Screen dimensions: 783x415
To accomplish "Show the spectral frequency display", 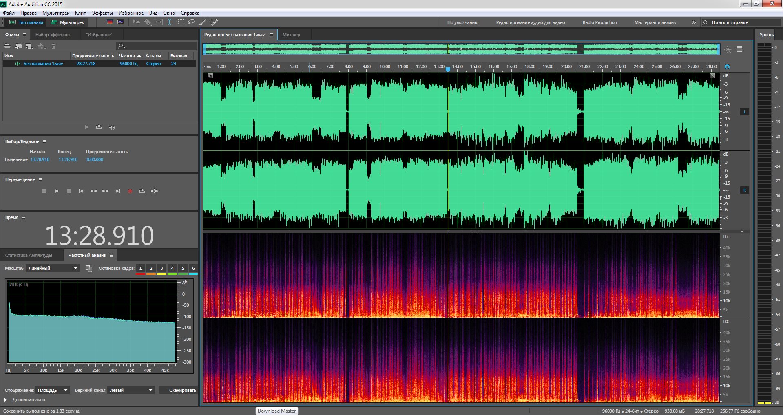I will (x=110, y=22).
